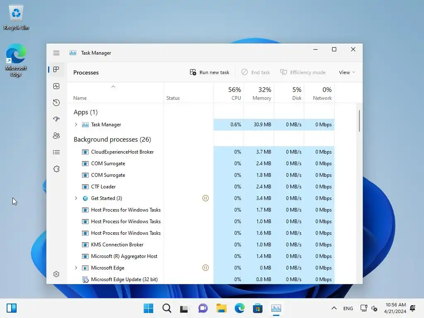Open File Explorer from taskbar
424x318 pixels.
click(221, 308)
